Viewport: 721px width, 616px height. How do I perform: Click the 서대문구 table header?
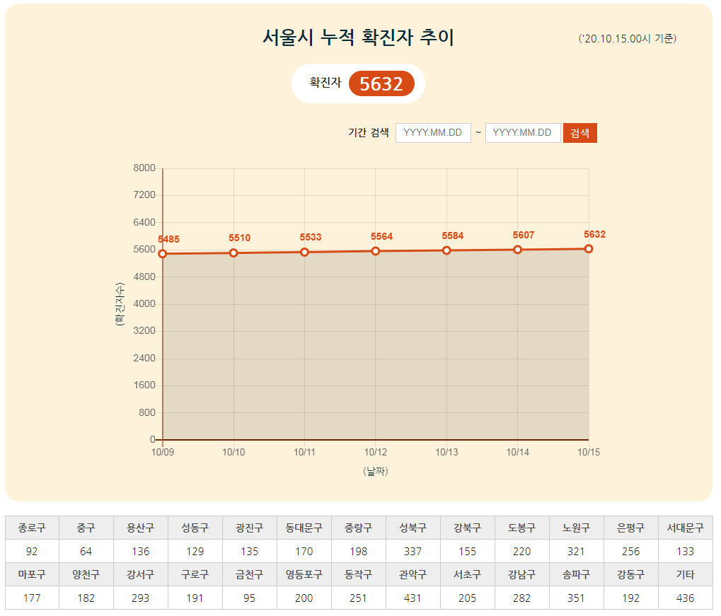(x=685, y=528)
